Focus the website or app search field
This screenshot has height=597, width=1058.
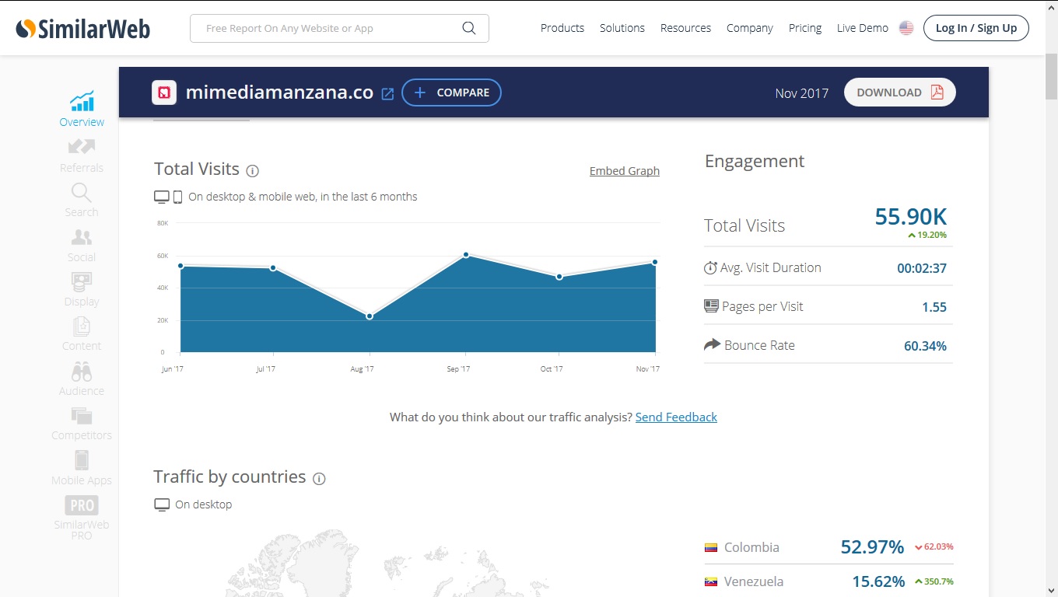tap(339, 28)
